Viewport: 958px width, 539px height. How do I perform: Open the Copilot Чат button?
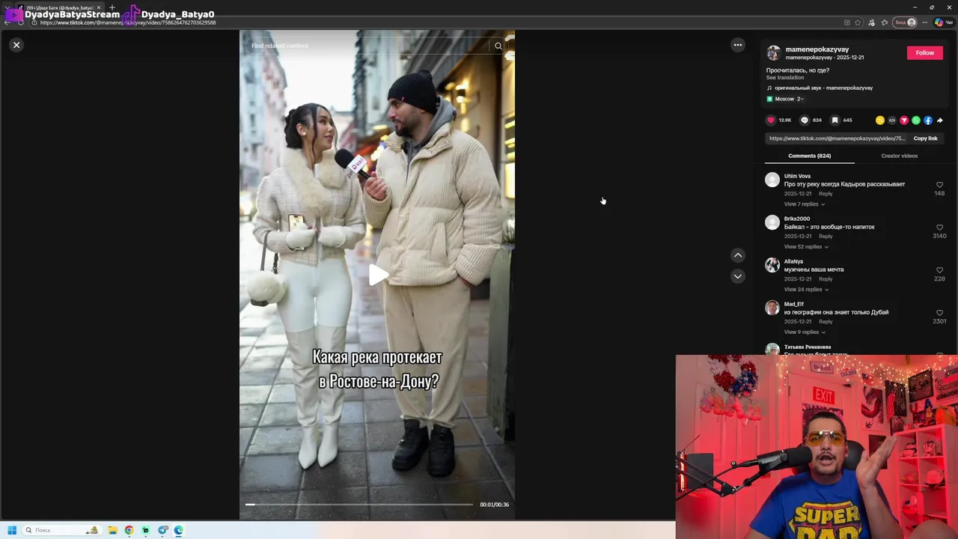pyautogui.click(x=943, y=22)
